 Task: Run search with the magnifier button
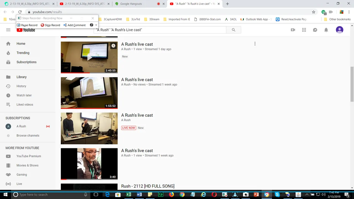pyautogui.click(x=233, y=30)
